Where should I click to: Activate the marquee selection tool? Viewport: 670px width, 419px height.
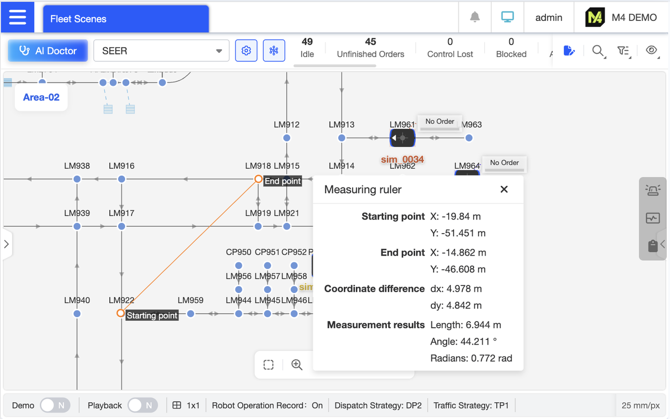[x=268, y=365]
